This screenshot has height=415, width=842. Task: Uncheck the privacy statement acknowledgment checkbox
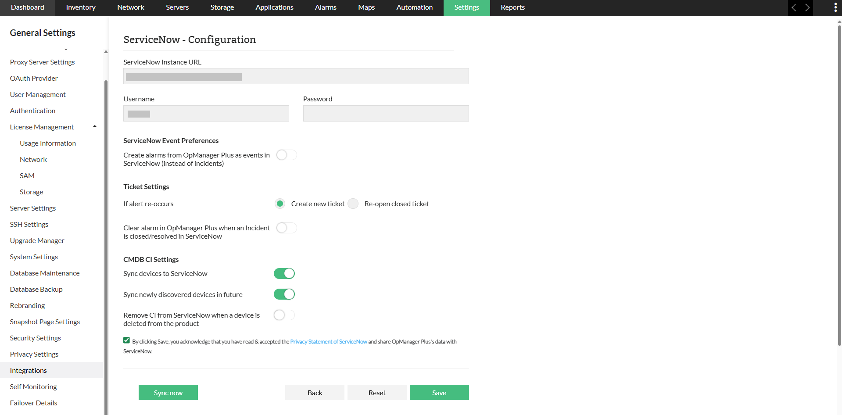click(126, 340)
